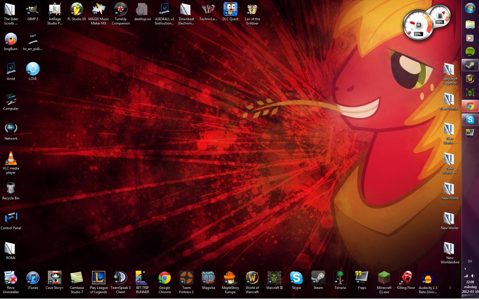Select the New Worldasdwa folder

point(450,253)
